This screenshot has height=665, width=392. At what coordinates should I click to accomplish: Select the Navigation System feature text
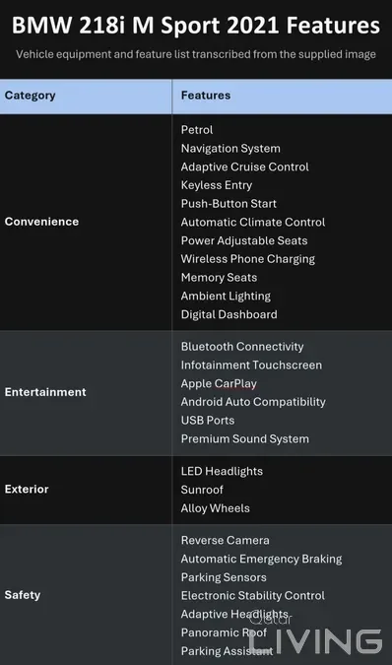coord(230,149)
